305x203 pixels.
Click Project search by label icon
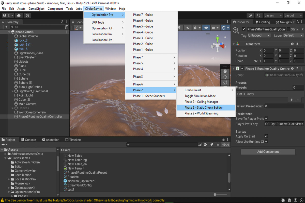(211, 145)
